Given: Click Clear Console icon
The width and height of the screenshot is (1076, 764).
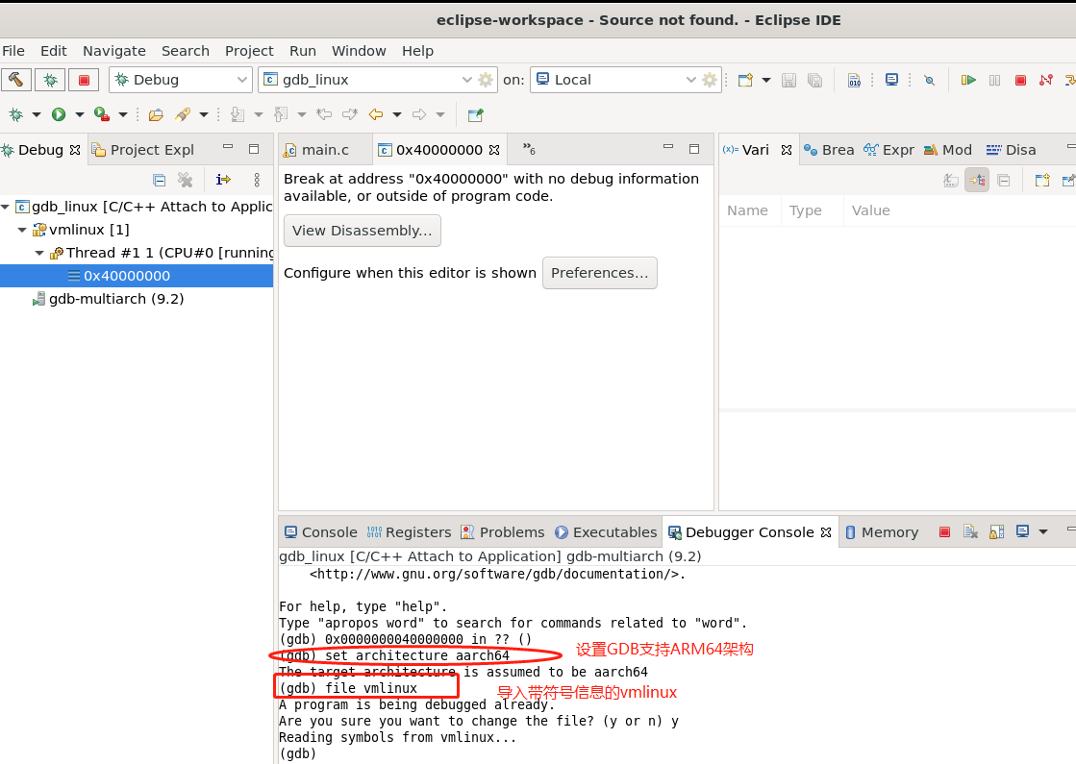Looking at the screenshot, I should tap(970, 531).
